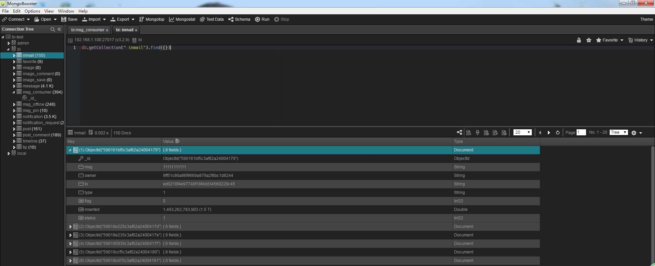Click the Key column header

click(114, 142)
